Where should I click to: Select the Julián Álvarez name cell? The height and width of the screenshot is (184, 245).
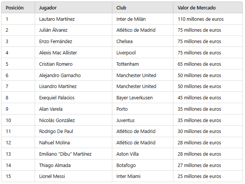[54, 30]
